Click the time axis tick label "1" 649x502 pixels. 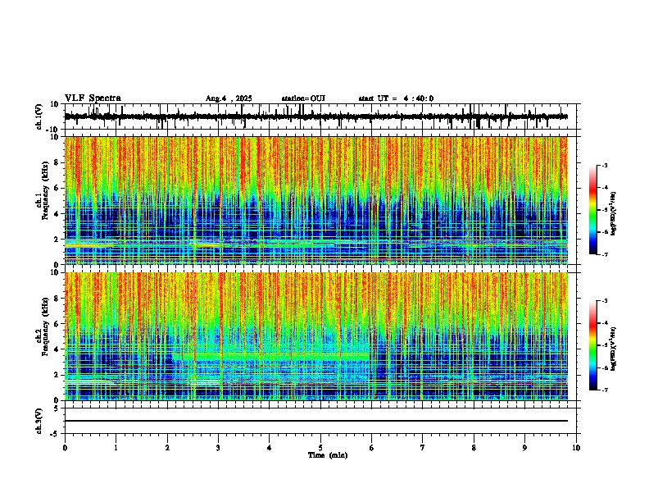116,448
